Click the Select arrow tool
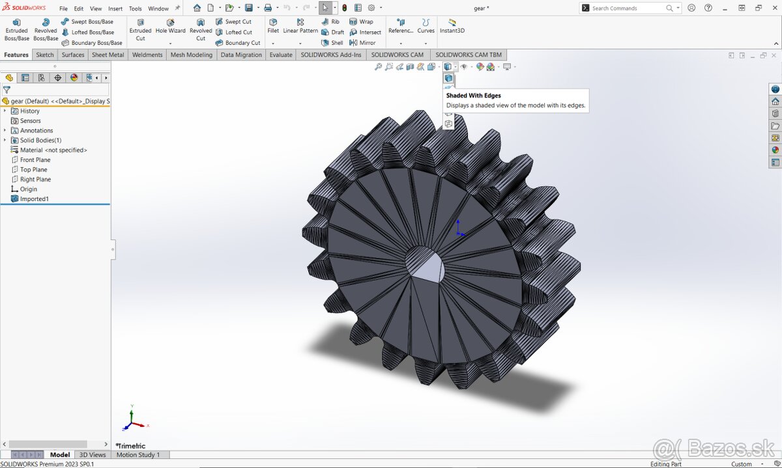782x468 pixels. click(x=325, y=8)
